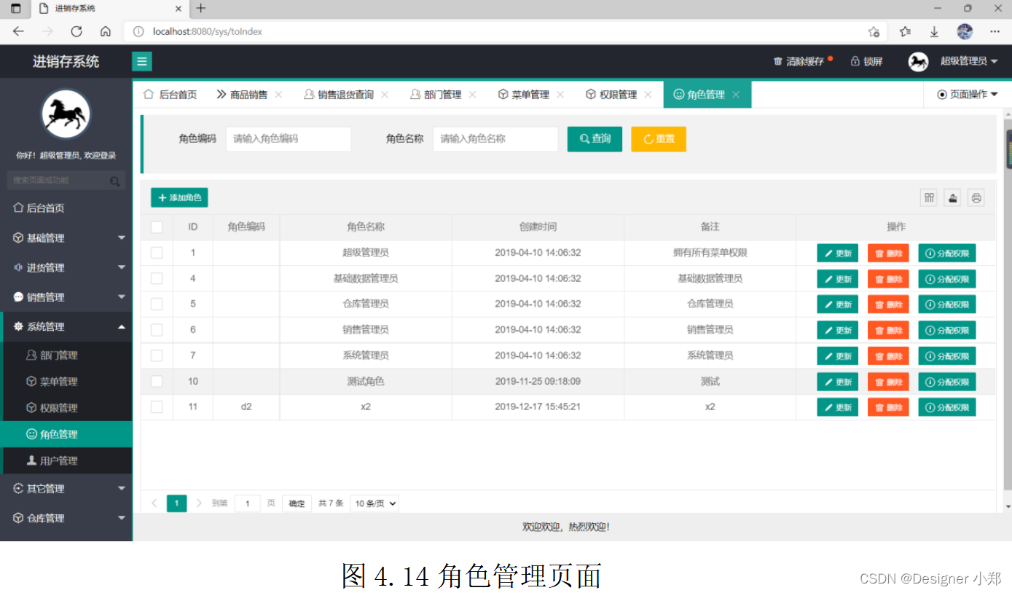1012x593 pixels.
Task: Expand the 仓库管理 sidebar menu
Action: coord(66,518)
